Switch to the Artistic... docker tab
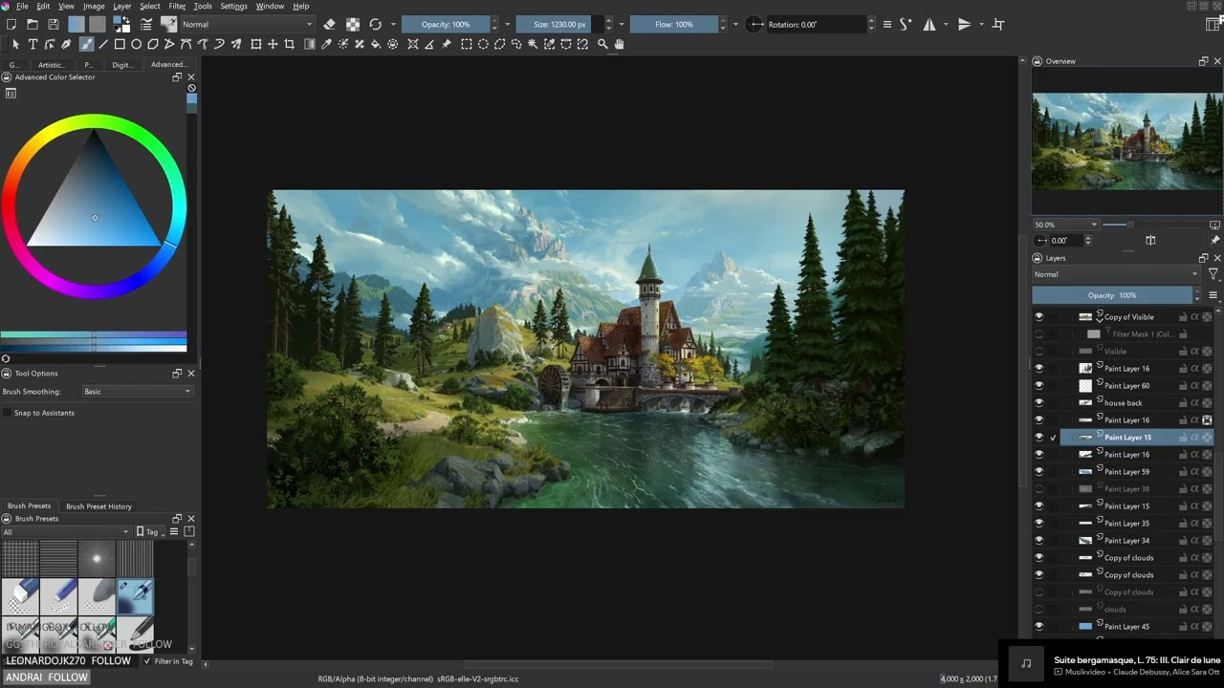Image resolution: width=1224 pixels, height=688 pixels. 51,65
